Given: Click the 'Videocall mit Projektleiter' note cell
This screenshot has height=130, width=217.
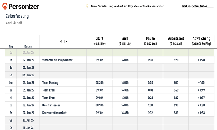Looking at the screenshot, I should pos(63,60).
